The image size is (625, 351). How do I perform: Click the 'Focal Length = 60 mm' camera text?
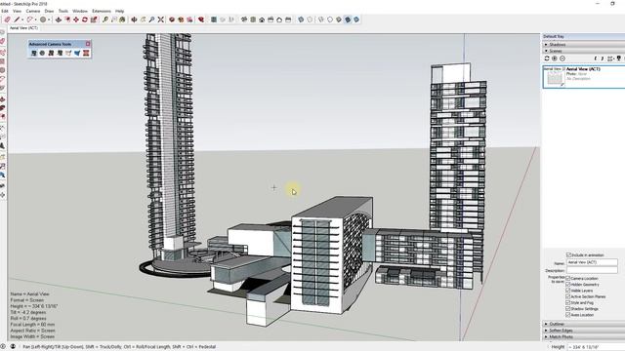pos(32,325)
